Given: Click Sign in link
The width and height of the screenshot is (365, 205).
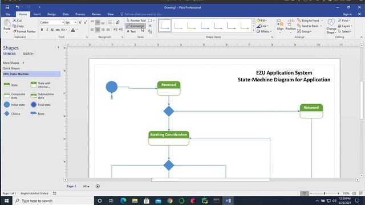Looking at the screenshot, I should (347, 14).
